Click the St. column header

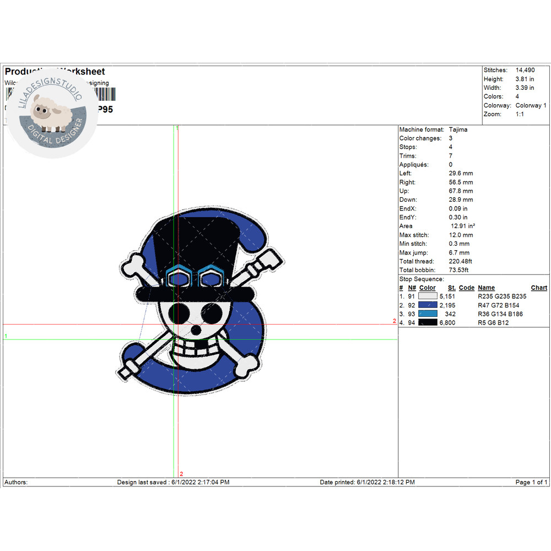(452, 288)
